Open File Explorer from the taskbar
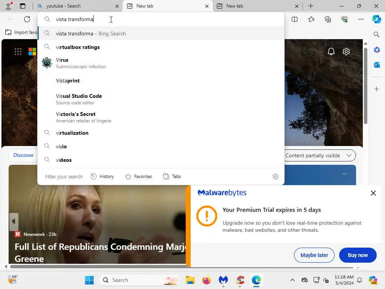The image size is (385, 289). 190,280
